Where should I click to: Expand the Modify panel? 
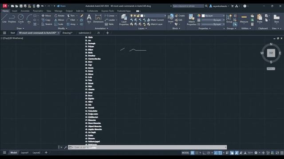click(x=63, y=28)
